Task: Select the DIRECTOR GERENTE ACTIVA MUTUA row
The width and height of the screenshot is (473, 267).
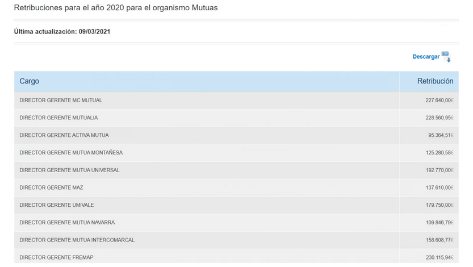Action: (236, 135)
